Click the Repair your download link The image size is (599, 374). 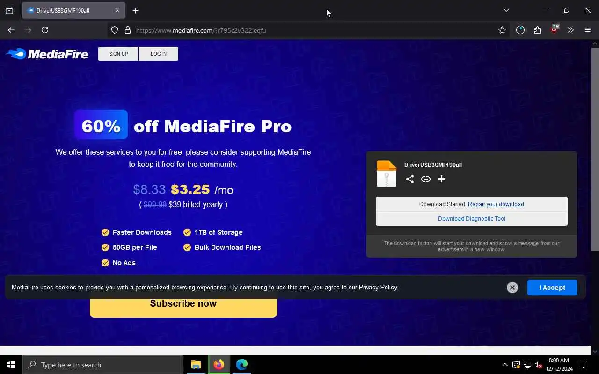(x=496, y=204)
